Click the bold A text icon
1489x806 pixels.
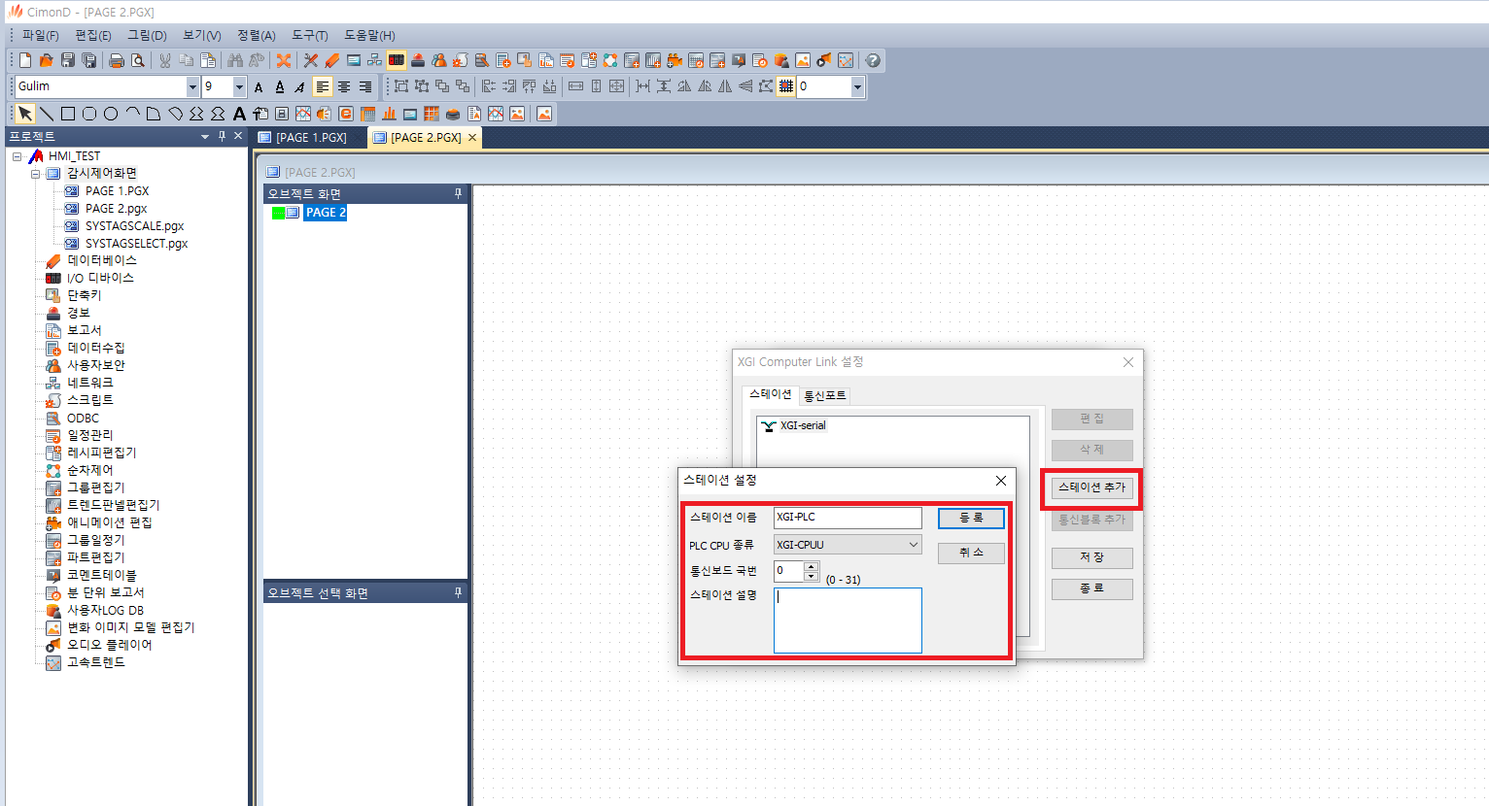pos(259,86)
